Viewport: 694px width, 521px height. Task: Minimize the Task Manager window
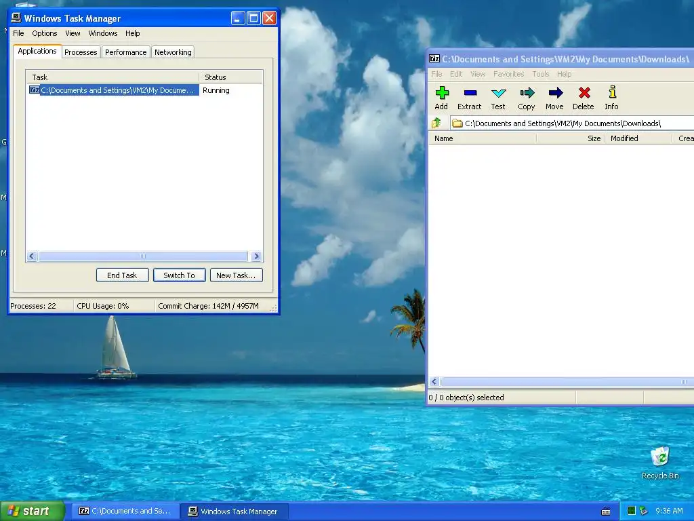[x=238, y=18]
